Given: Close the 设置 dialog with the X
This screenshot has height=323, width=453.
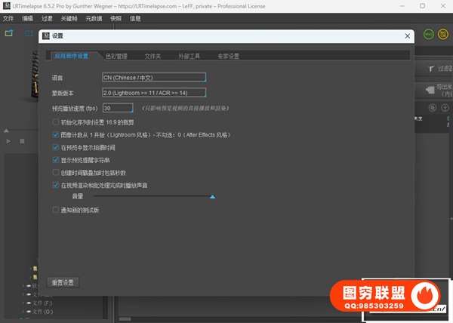Looking at the screenshot, I should tap(408, 35).
